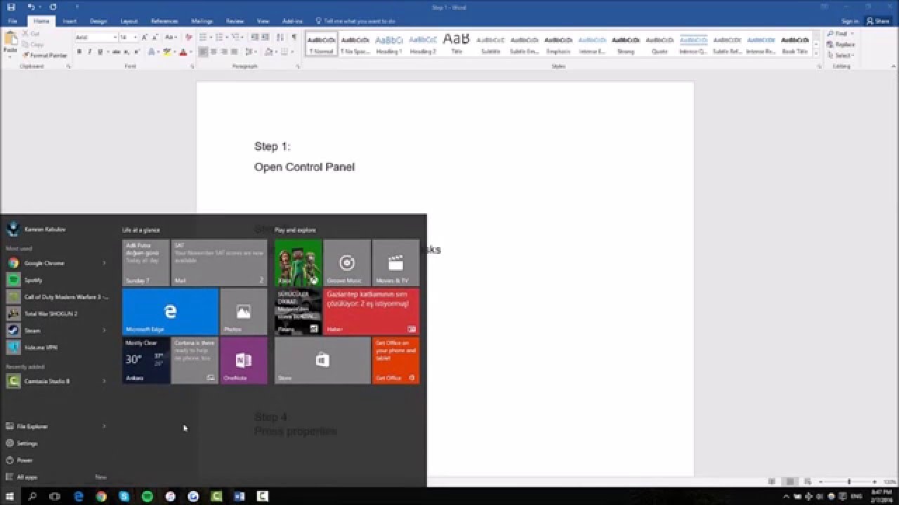Open the Arial font name dropdown

tap(114, 37)
